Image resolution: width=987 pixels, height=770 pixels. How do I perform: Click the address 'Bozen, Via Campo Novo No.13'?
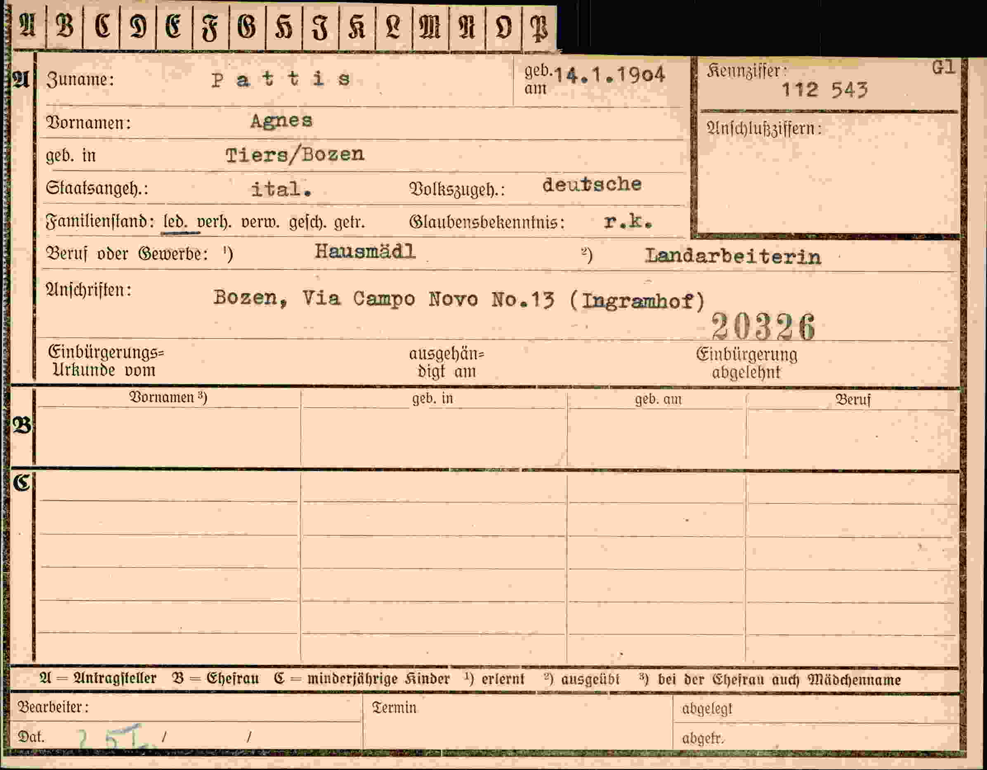click(x=383, y=299)
